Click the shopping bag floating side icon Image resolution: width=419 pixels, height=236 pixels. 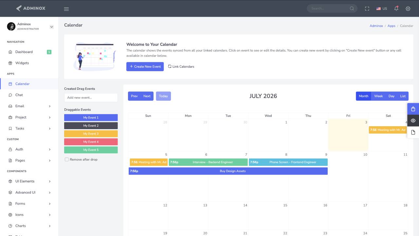click(x=413, y=109)
